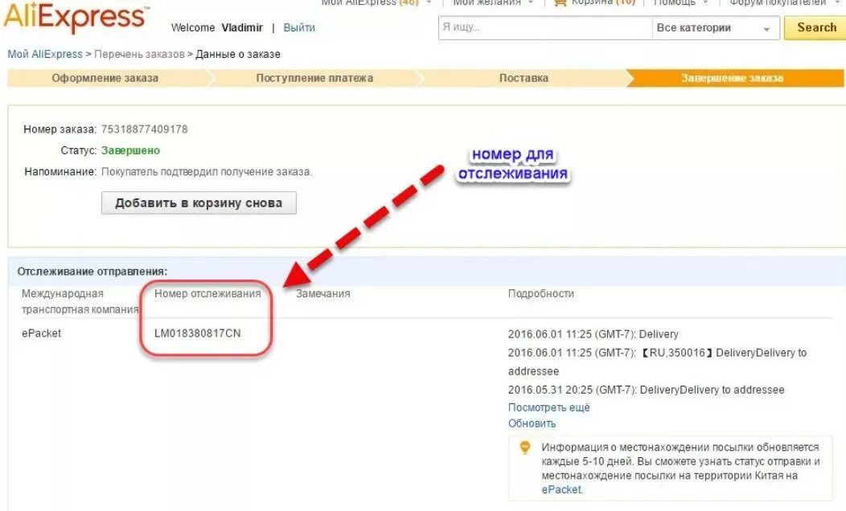
Task: Click the 2016.05.31 20:25 tracking entry
Action: [x=646, y=390]
